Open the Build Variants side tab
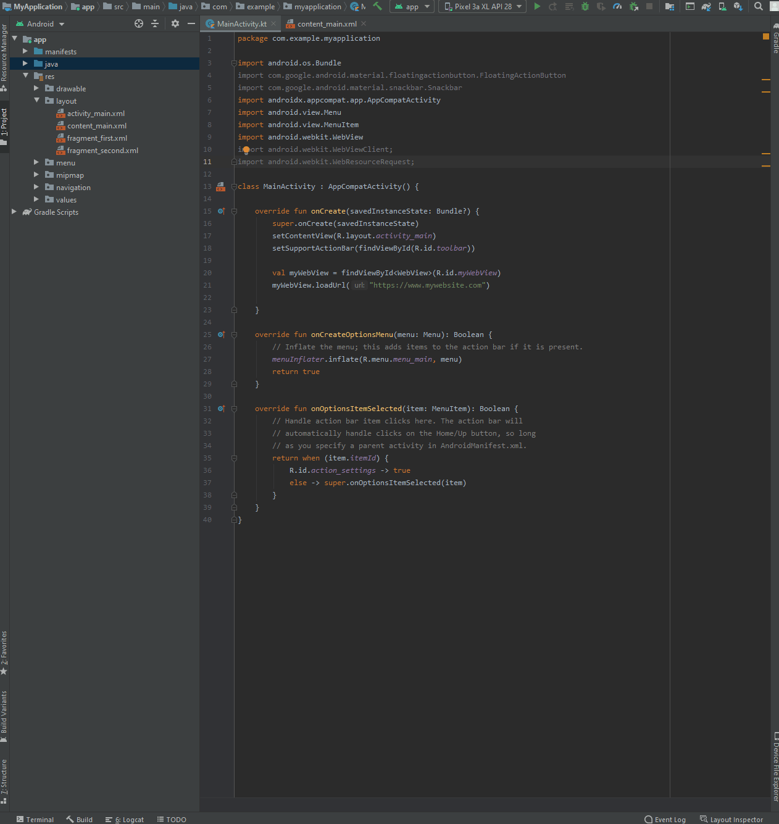779x824 pixels. pyautogui.click(x=4, y=717)
